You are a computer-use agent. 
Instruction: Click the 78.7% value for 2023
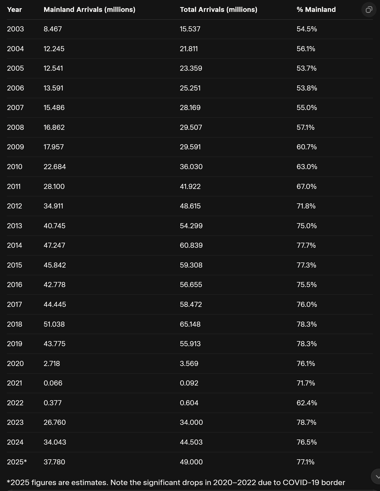coord(306,423)
